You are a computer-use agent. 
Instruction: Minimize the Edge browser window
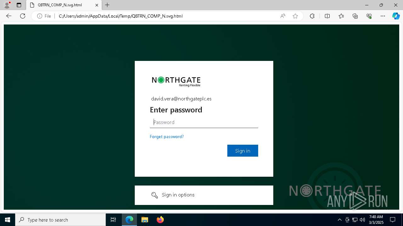[x=367, y=5]
